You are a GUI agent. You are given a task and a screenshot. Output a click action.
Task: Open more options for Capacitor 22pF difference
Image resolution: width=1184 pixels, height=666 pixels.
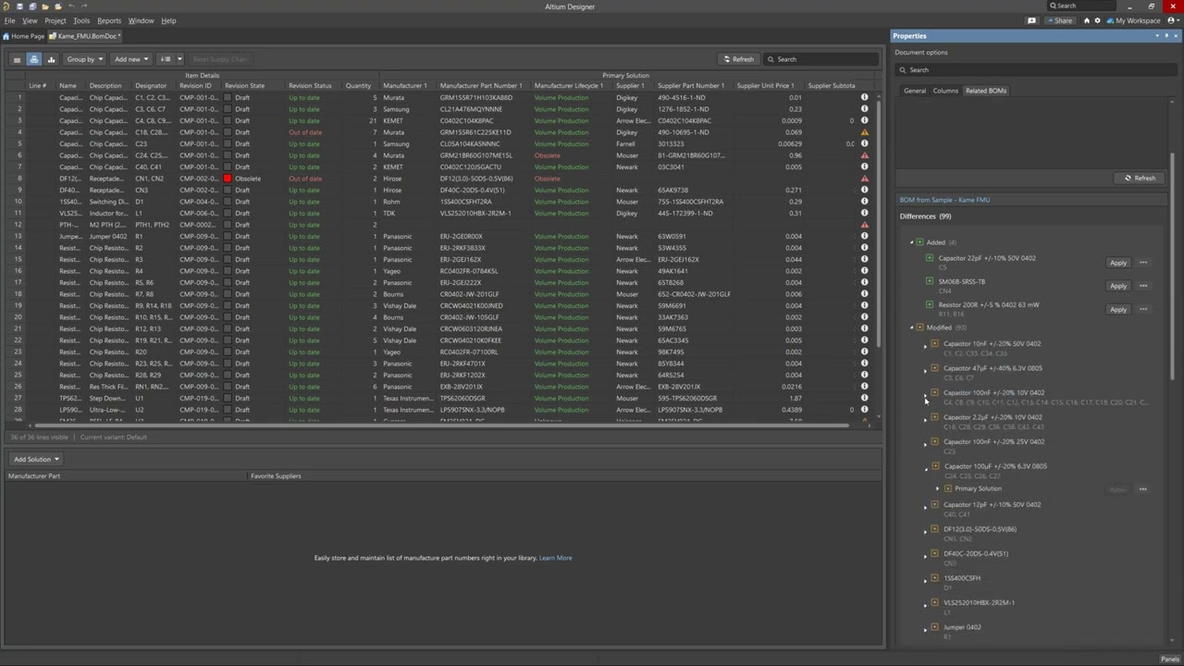(x=1143, y=263)
